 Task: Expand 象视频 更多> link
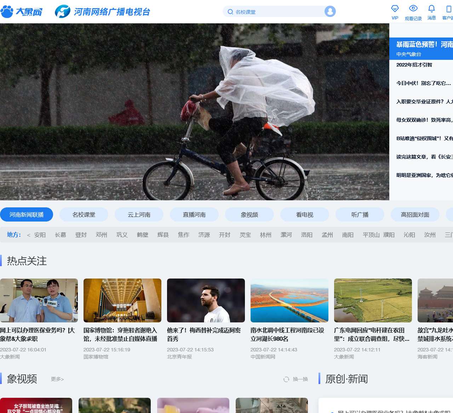tap(57, 379)
